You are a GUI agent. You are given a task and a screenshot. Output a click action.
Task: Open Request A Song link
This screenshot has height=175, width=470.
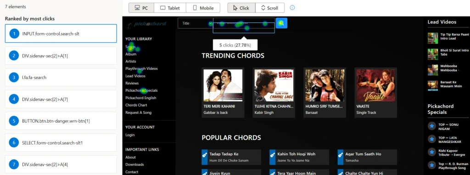pyautogui.click(x=138, y=113)
